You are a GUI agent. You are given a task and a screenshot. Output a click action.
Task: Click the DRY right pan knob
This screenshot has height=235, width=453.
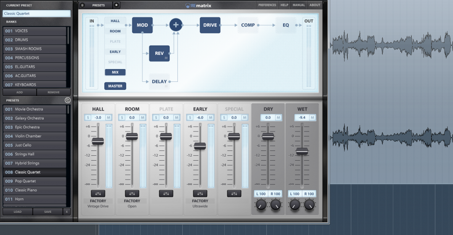[275, 204]
